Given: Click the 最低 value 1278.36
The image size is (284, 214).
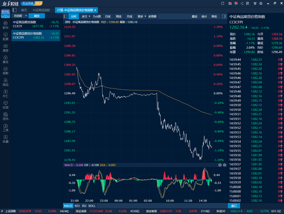Looking at the screenshot, I should pos(277,43).
